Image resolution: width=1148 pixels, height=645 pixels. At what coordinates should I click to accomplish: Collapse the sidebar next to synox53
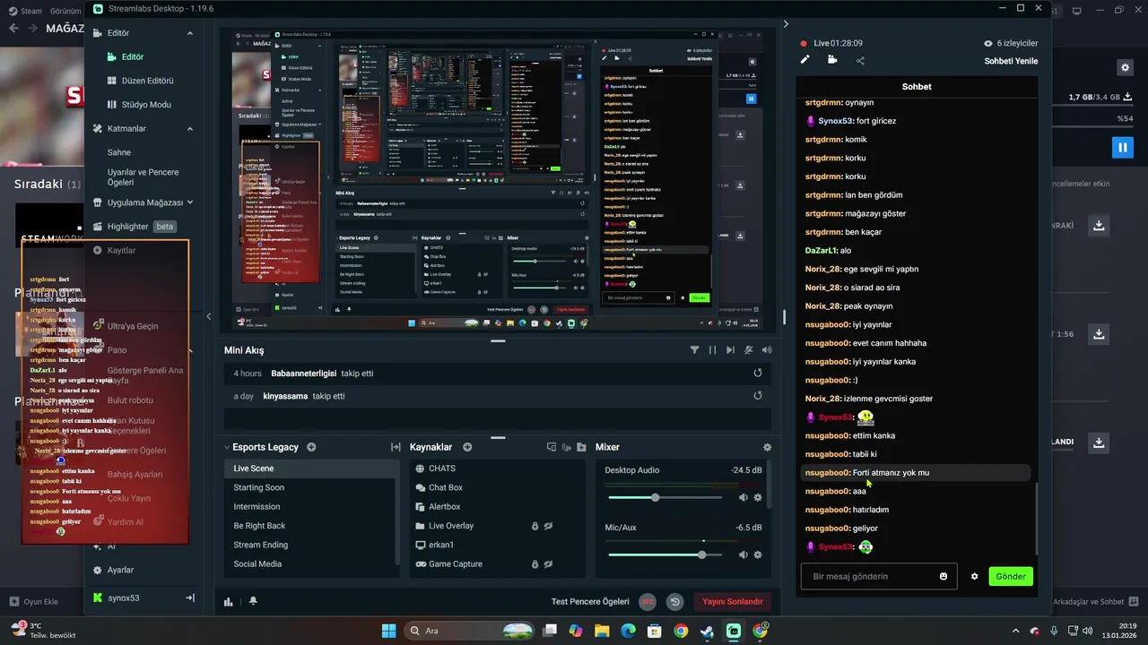pos(189,598)
